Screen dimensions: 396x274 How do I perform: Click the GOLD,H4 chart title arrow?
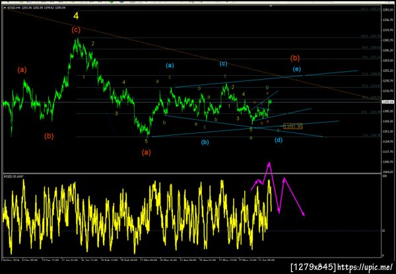[x=5, y=7]
